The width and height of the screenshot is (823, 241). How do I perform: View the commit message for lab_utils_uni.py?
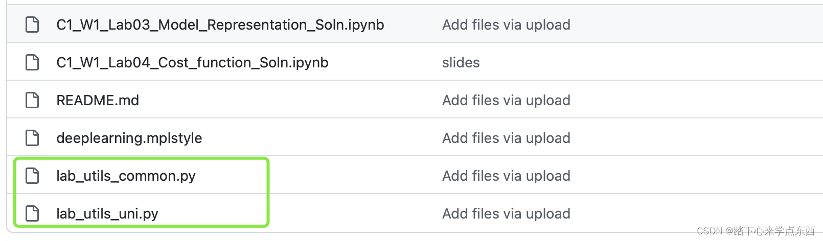pyautogui.click(x=506, y=213)
